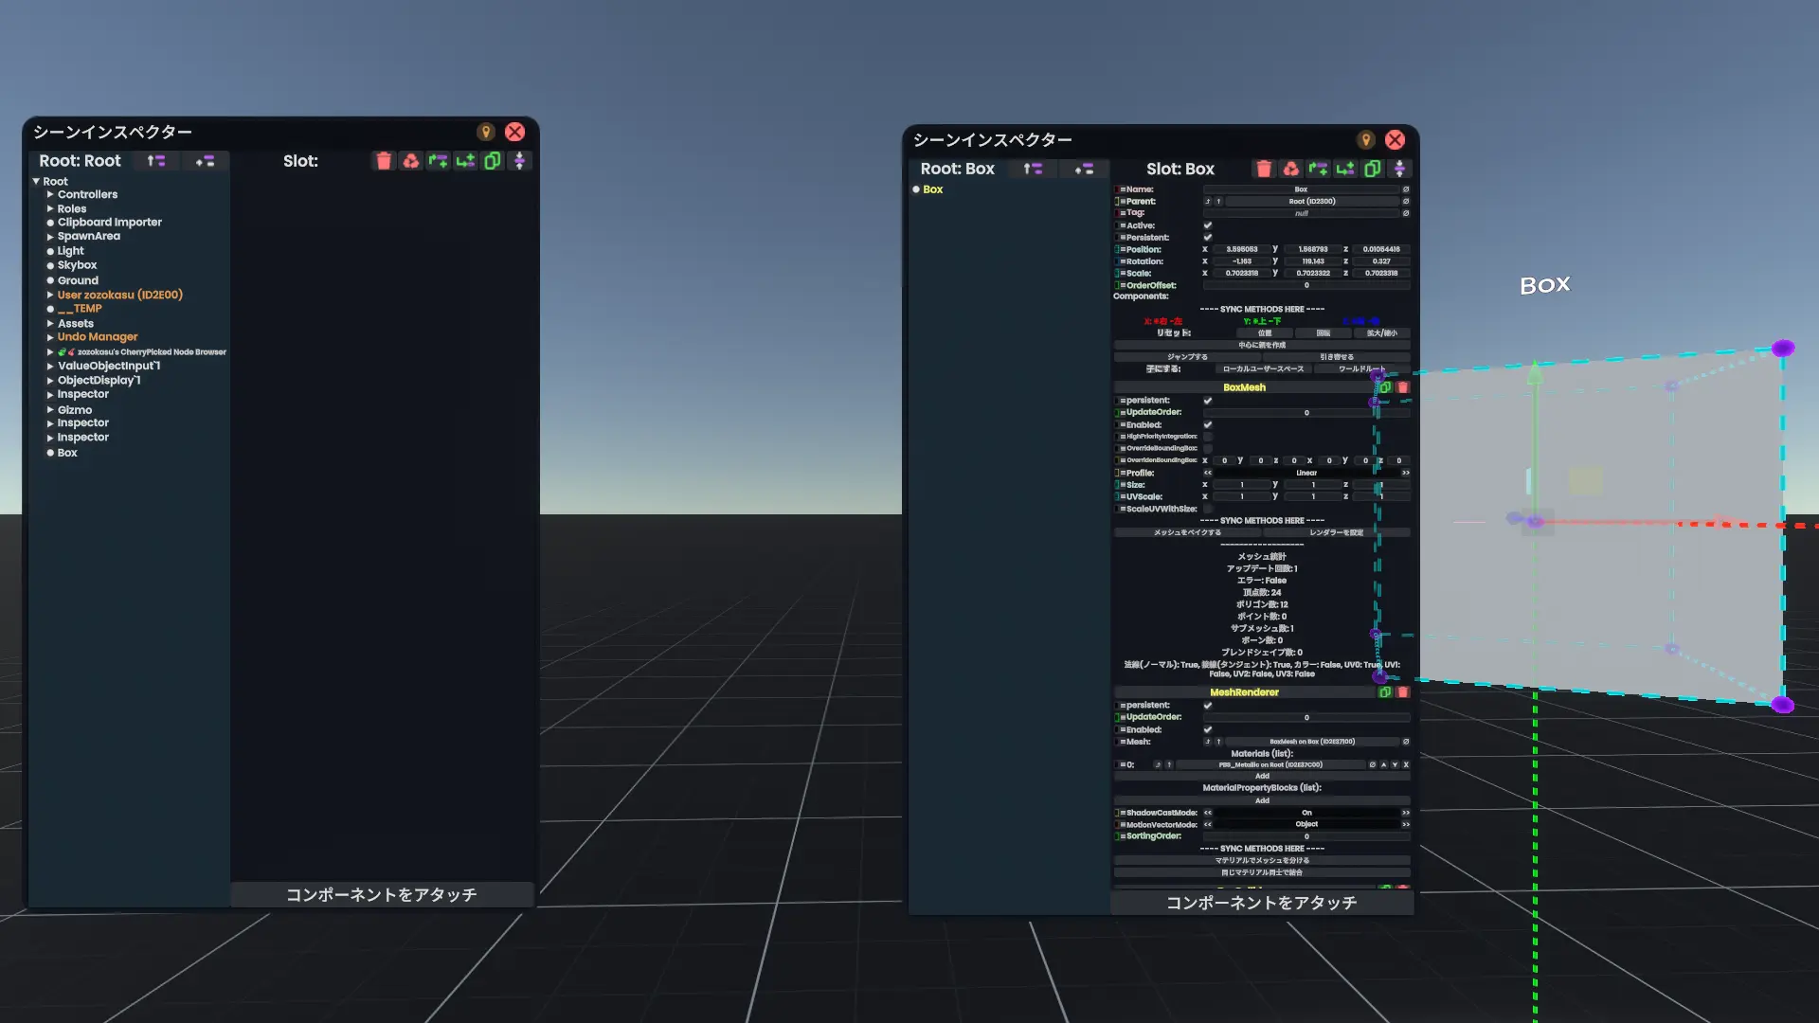Enable the ScaleUVWithSize checkbox under BoxMesh
The width and height of the screenshot is (1819, 1023).
[x=1208, y=509]
